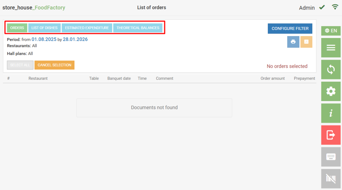Click the Cancel Selection button

(x=54, y=65)
